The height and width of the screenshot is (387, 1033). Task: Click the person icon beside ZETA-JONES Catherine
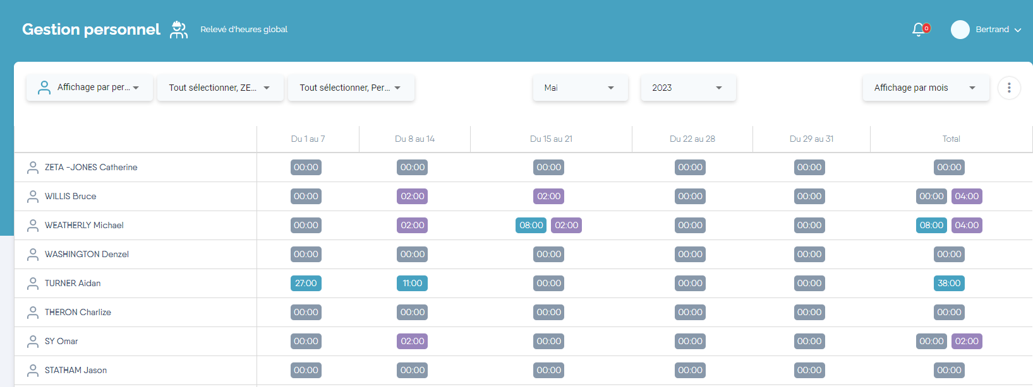pos(33,168)
